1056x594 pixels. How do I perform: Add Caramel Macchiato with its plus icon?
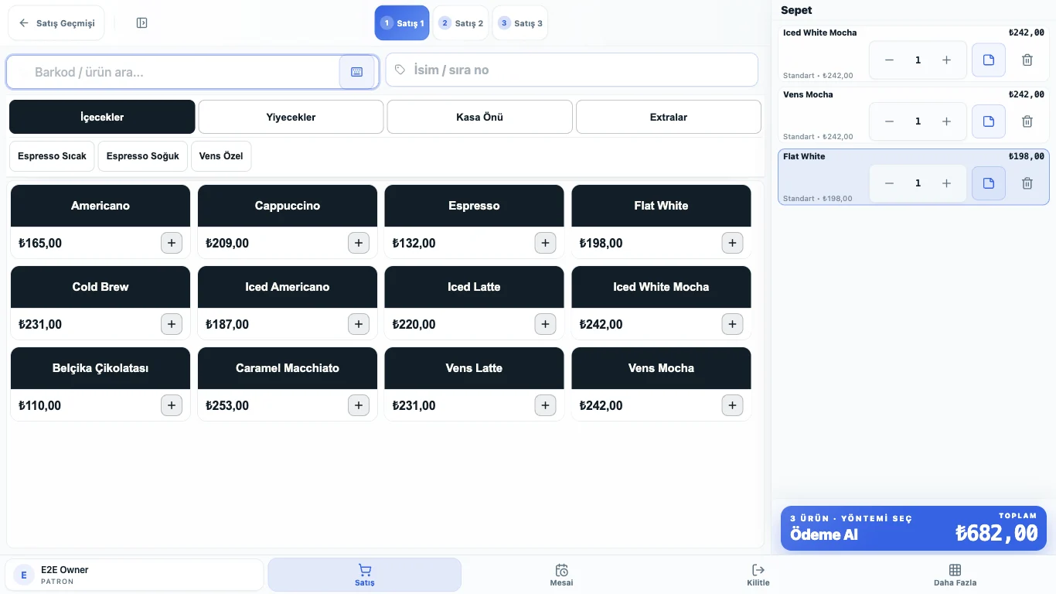coord(358,405)
